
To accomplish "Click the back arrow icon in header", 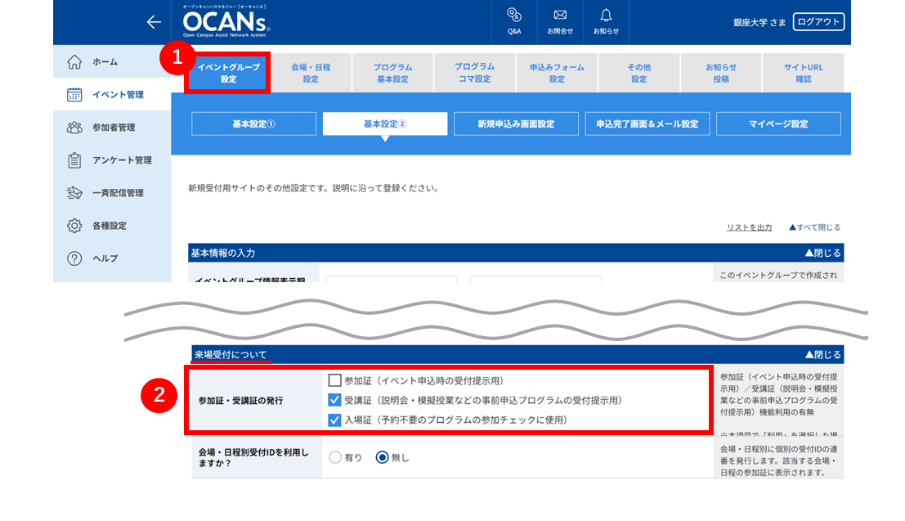I will point(154,22).
